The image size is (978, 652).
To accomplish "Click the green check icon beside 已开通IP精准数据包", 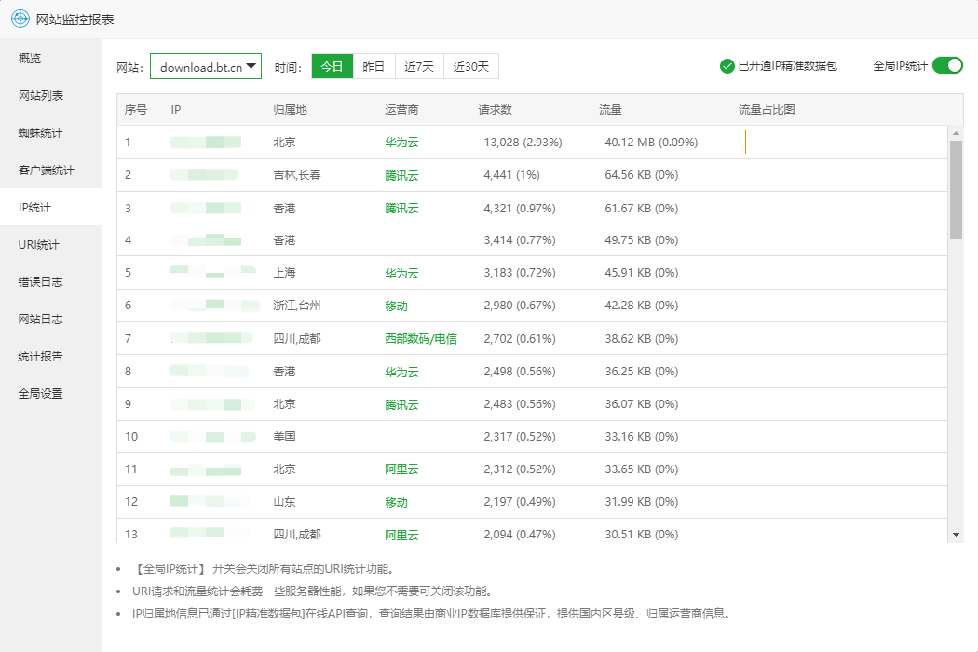I will 727,66.
